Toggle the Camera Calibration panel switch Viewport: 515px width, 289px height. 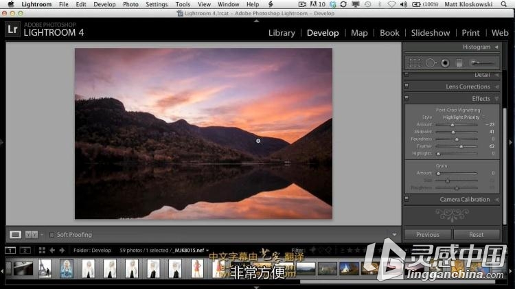[407, 198]
